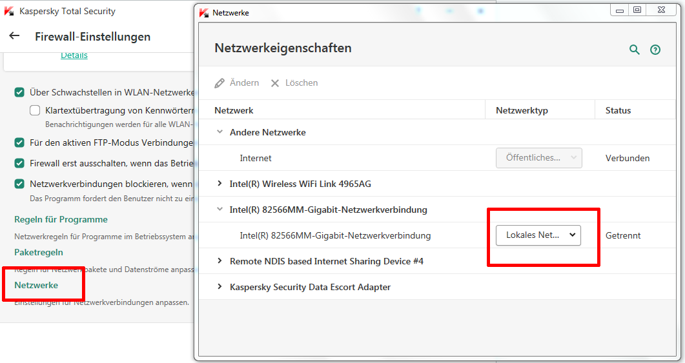Collapse the Andere Netzwerke group
Image resolution: width=685 pixels, height=363 pixels.
coord(220,132)
